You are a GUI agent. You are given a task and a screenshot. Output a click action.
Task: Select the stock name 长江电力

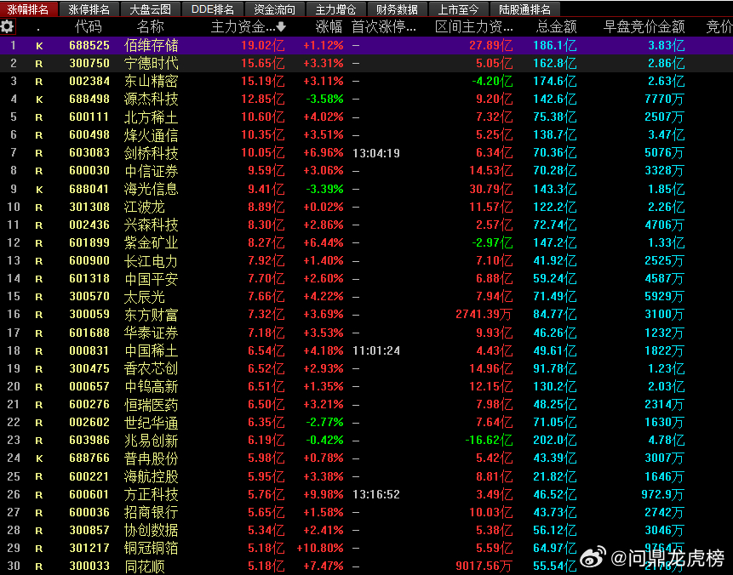[151, 261]
